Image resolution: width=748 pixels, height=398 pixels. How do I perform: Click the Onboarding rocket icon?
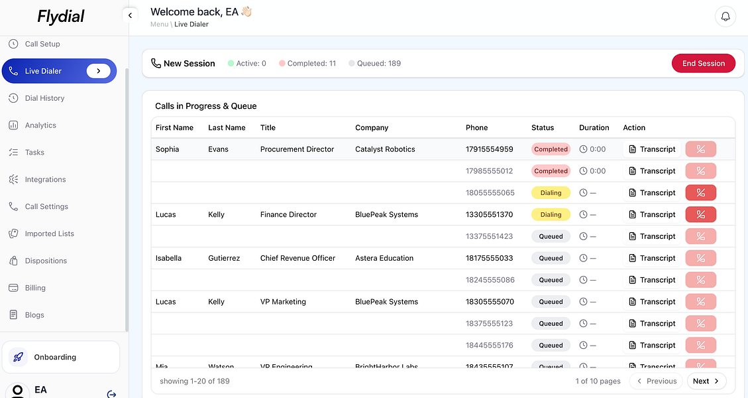click(18, 357)
